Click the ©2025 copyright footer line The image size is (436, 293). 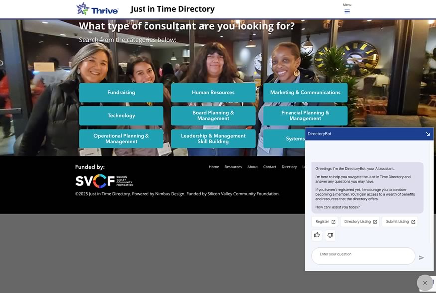pos(177,194)
